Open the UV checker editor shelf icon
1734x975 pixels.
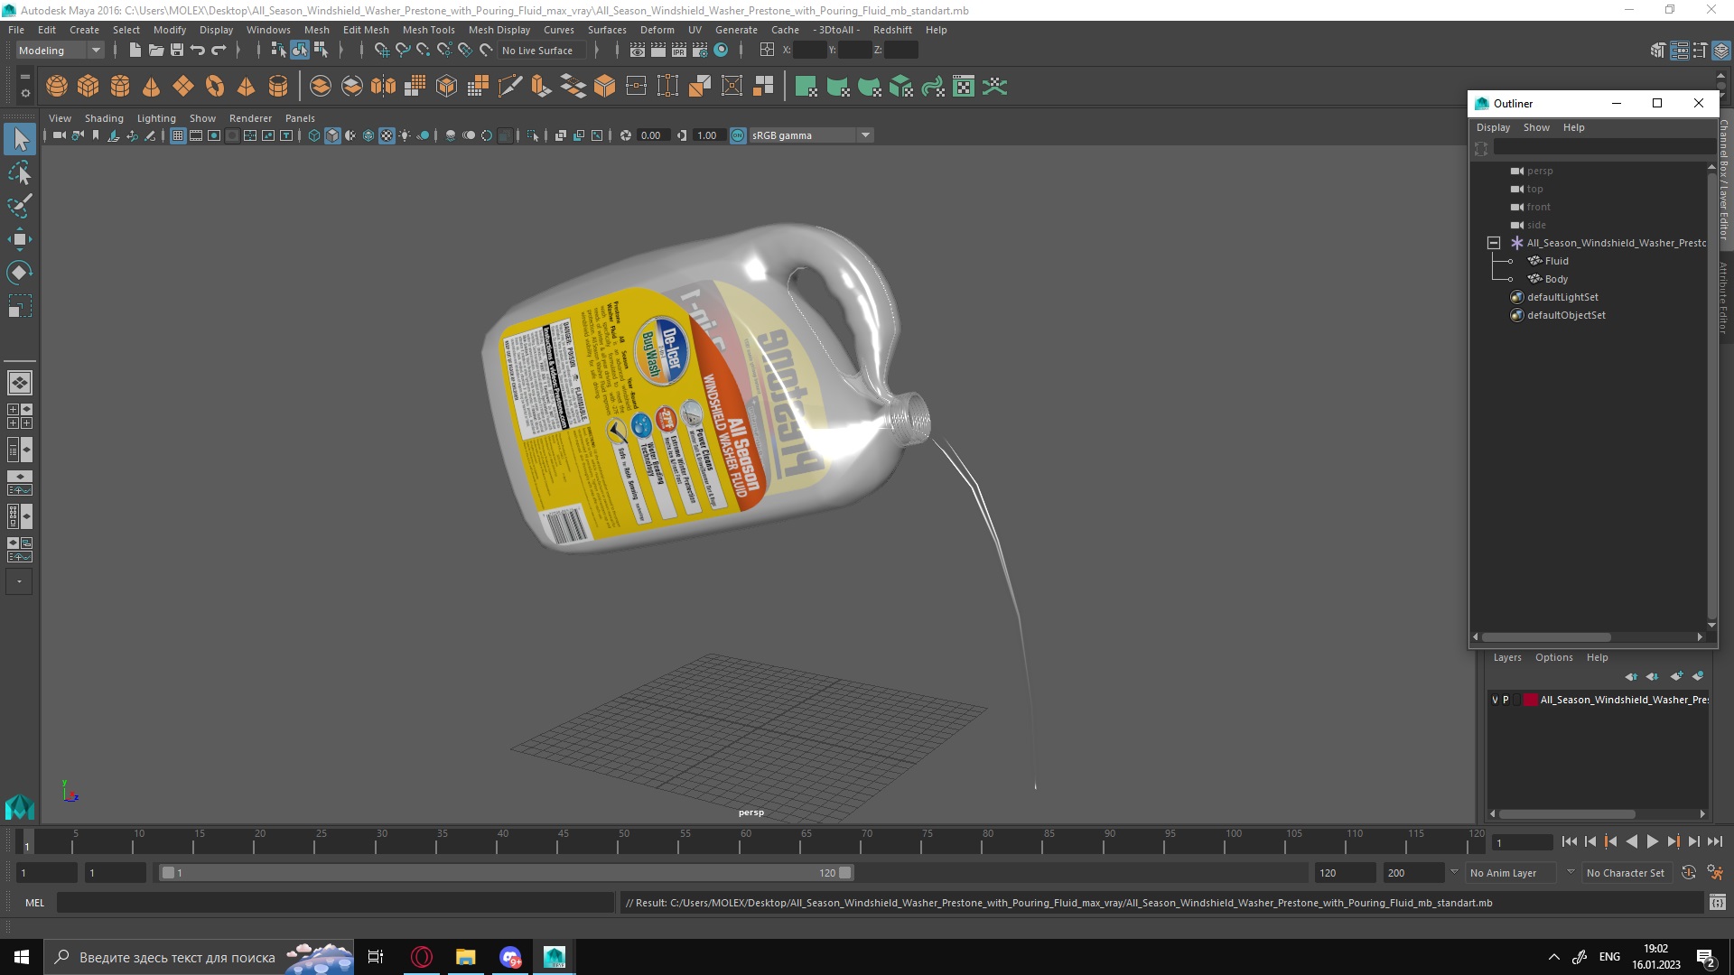(x=964, y=87)
